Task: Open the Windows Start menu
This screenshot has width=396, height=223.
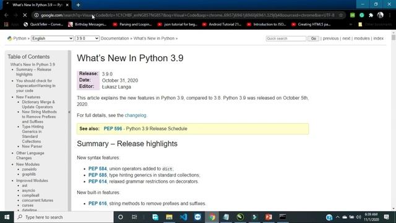Action: 7,217
